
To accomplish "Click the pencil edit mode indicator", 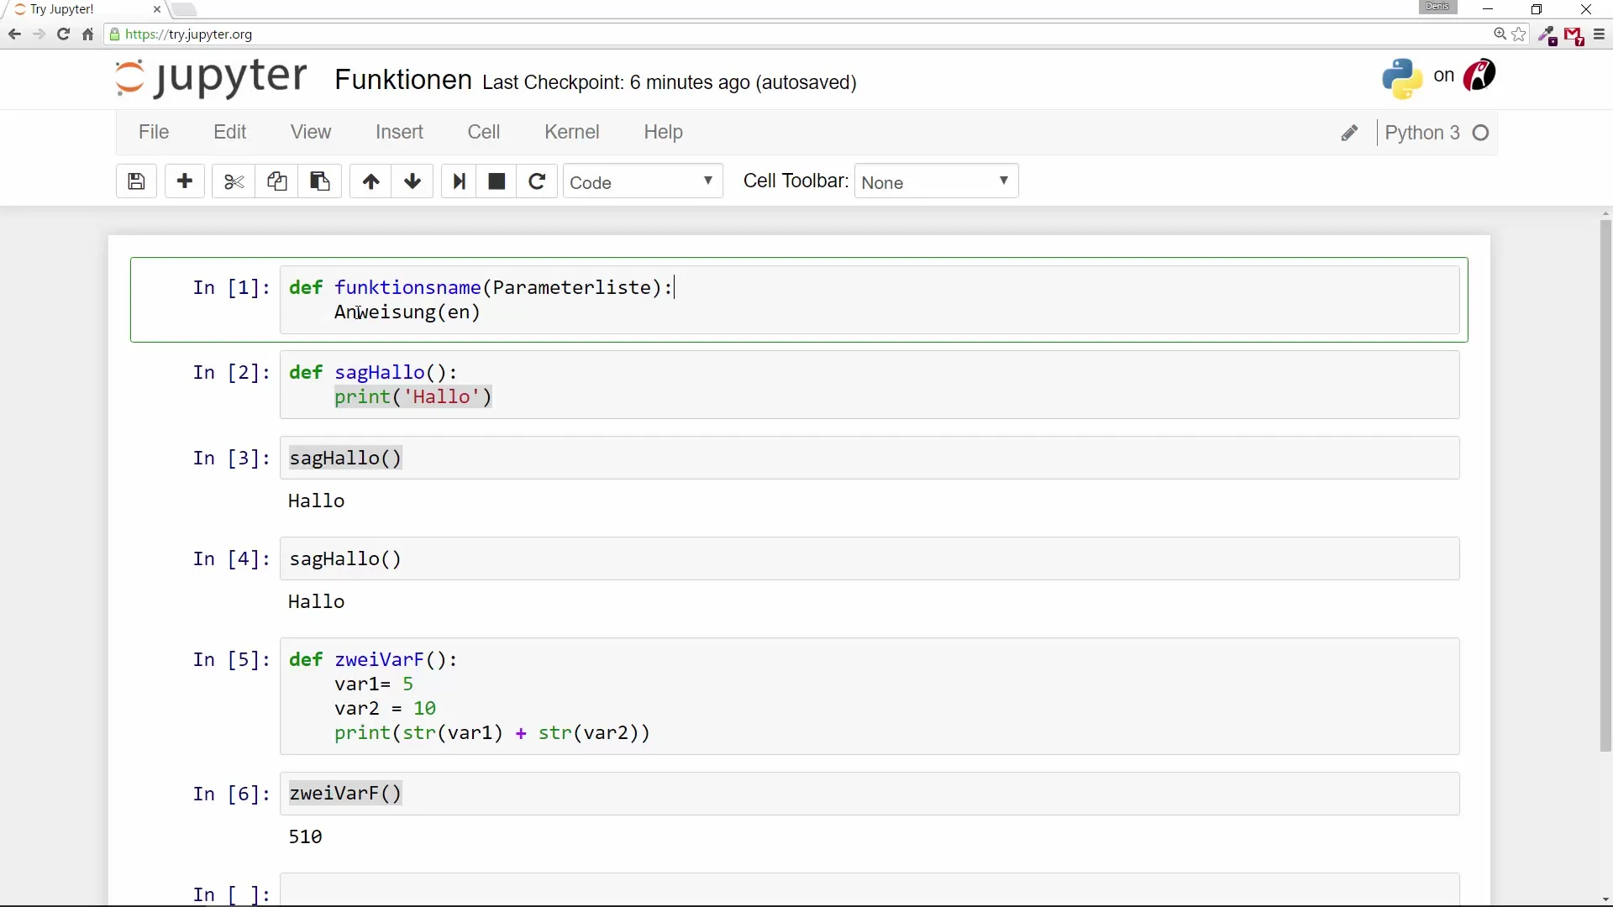I will (x=1349, y=133).
